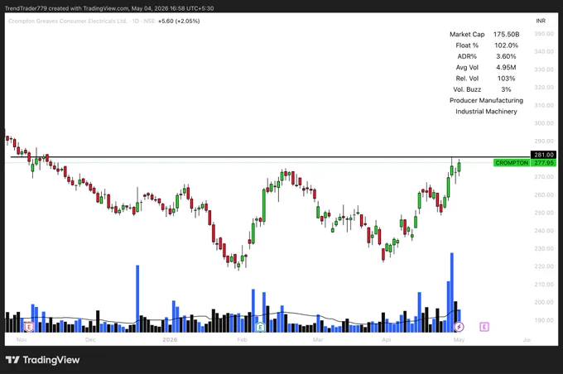Click the INR currency label
Screen dimensions: 563x374
coord(541,21)
